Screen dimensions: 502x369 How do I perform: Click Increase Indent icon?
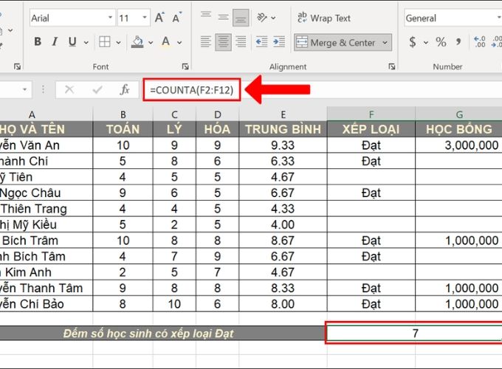(x=279, y=42)
